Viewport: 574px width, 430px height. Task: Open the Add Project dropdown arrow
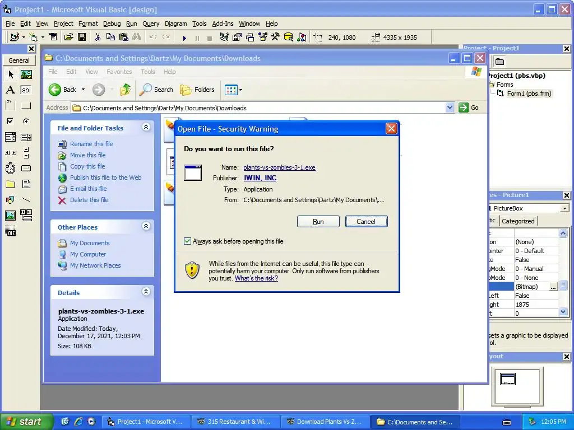(24, 38)
